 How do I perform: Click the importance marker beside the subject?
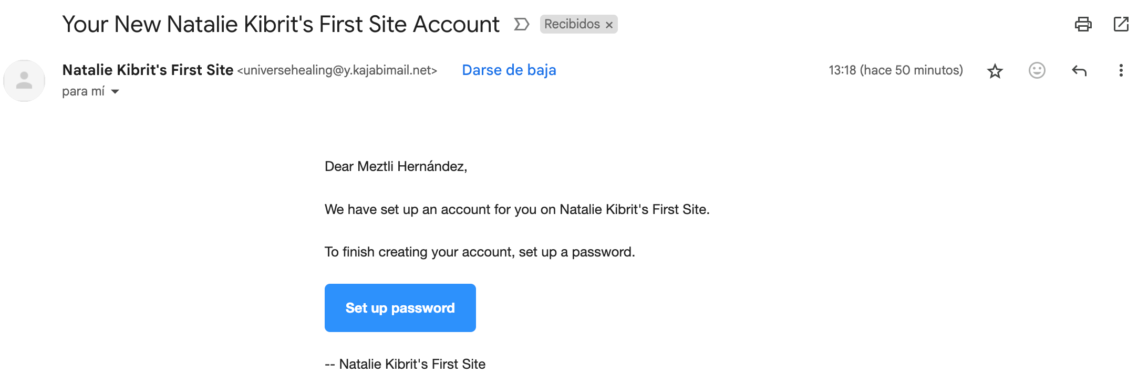click(521, 24)
